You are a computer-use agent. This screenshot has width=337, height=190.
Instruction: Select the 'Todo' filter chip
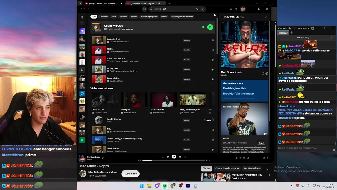(94, 17)
